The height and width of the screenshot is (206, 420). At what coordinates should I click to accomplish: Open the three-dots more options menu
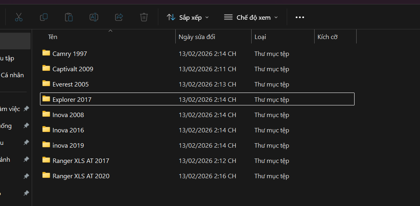tap(299, 17)
